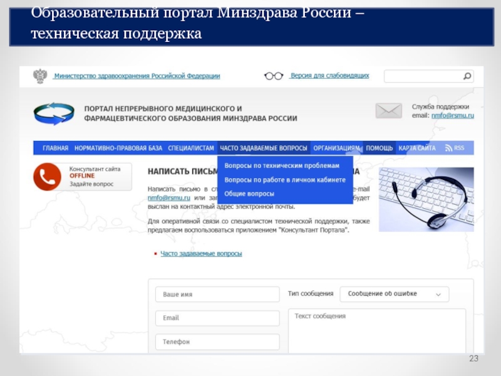The width and height of the screenshot is (501, 376).
Task: Select Вопросы по техническим проблемам
Action: (282, 166)
